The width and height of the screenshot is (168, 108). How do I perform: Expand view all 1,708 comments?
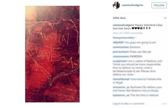pos(128,33)
